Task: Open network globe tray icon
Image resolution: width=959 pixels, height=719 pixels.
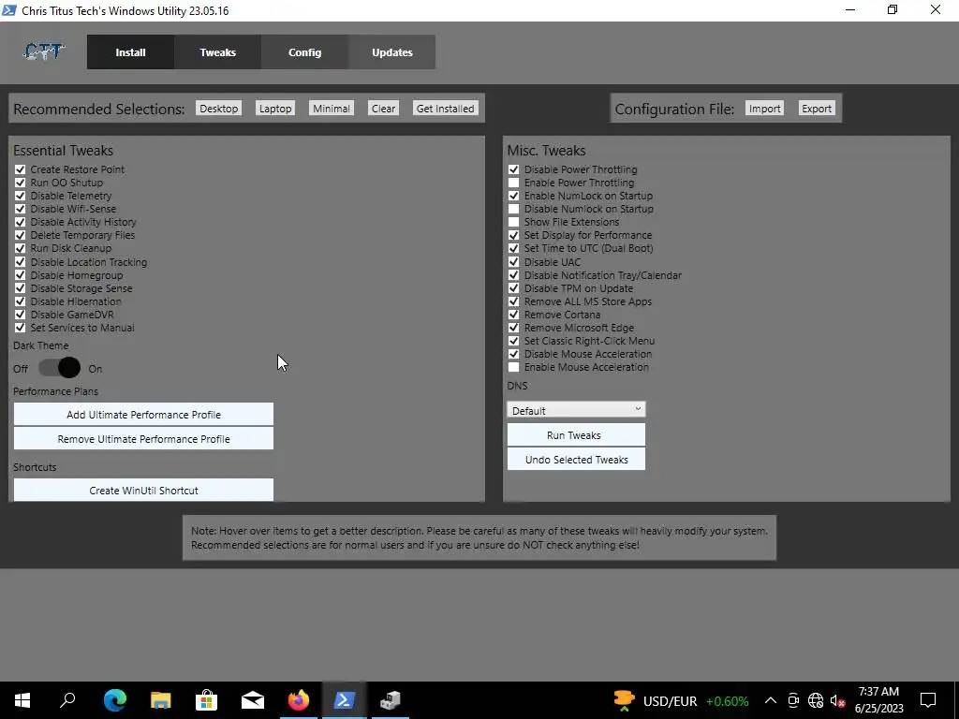Action: click(816, 700)
